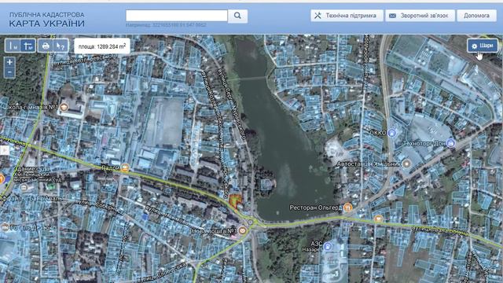Screen dimensions: 503x283
Task: Click the ОККО station marker icon
Action: pos(391,133)
